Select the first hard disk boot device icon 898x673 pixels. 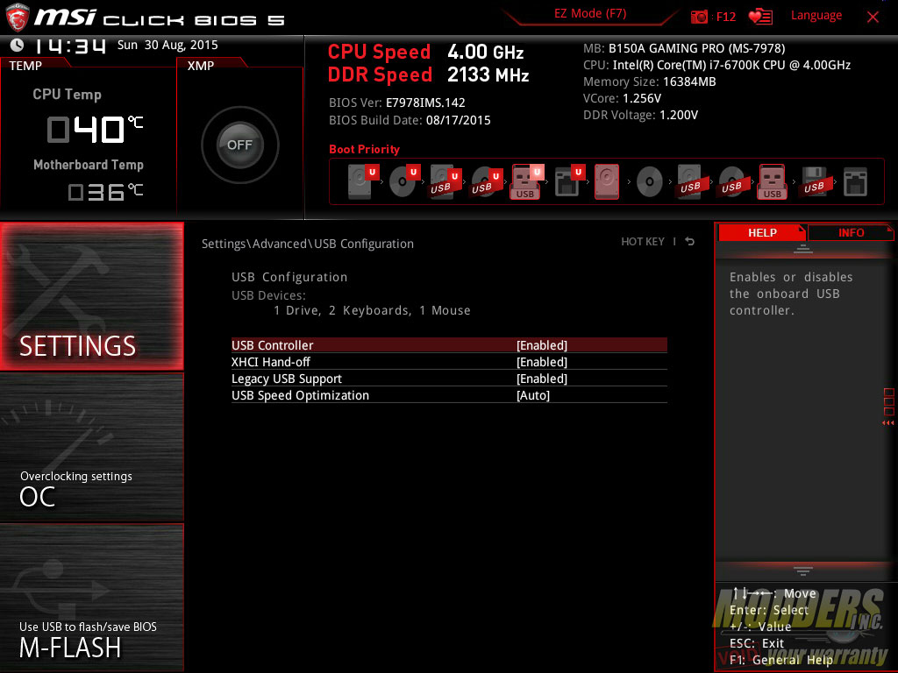(361, 182)
